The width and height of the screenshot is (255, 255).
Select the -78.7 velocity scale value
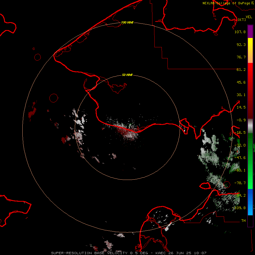(240, 183)
